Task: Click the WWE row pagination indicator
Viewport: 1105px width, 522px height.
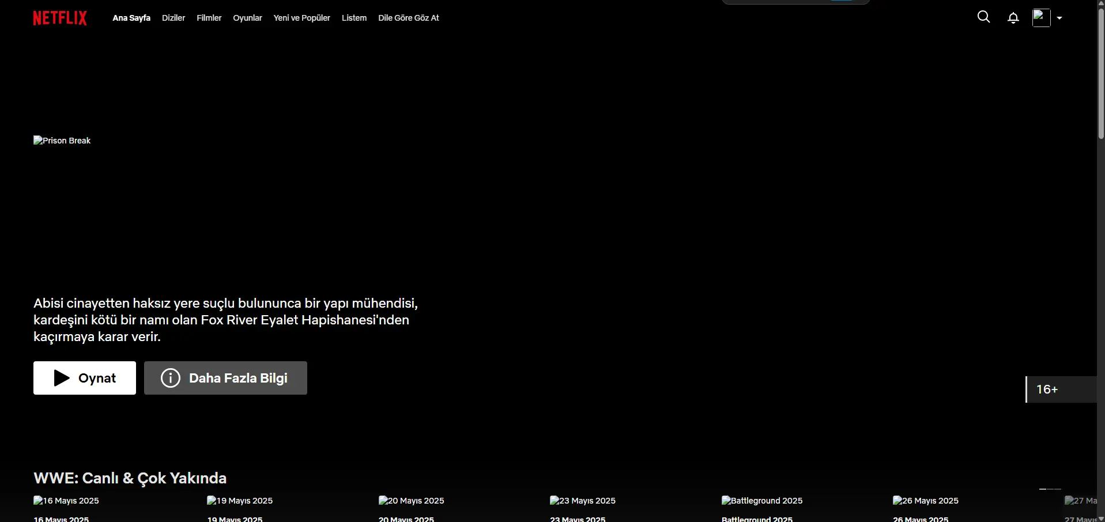Action: (1050, 489)
